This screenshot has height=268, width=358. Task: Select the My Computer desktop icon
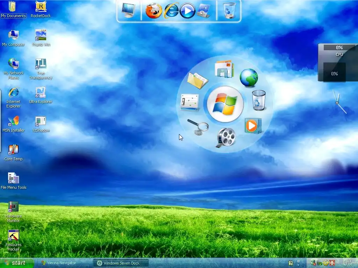coord(13,38)
